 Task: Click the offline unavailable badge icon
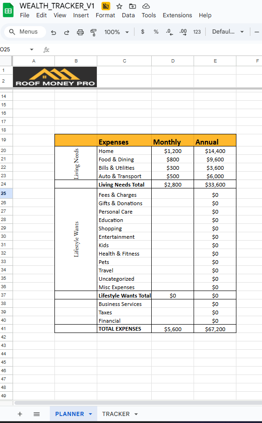106,6
